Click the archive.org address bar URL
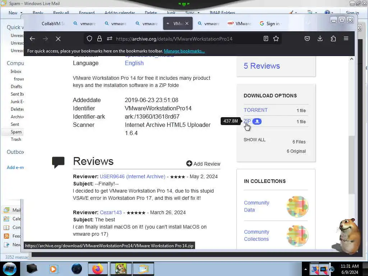Image resolution: width=368 pixels, height=276 pixels. tap(174, 39)
